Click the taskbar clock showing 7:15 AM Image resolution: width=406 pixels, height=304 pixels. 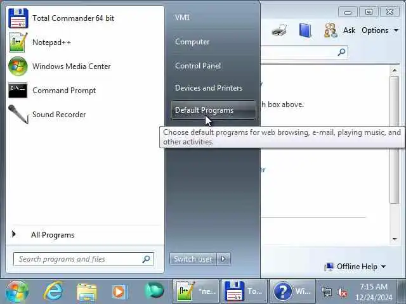[x=374, y=292]
